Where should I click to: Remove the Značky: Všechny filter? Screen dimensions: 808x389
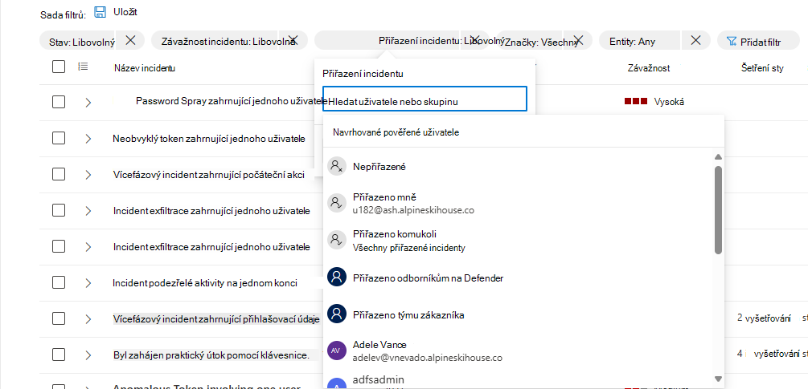(x=579, y=40)
